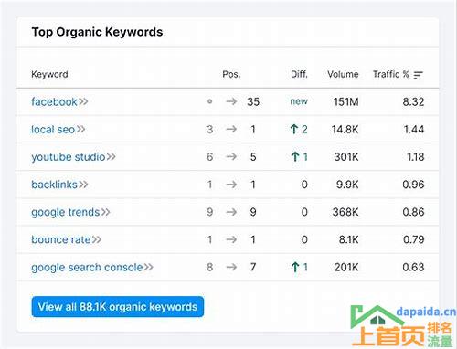
Task: Click the Top Organic Keywords title
Action: click(x=97, y=32)
